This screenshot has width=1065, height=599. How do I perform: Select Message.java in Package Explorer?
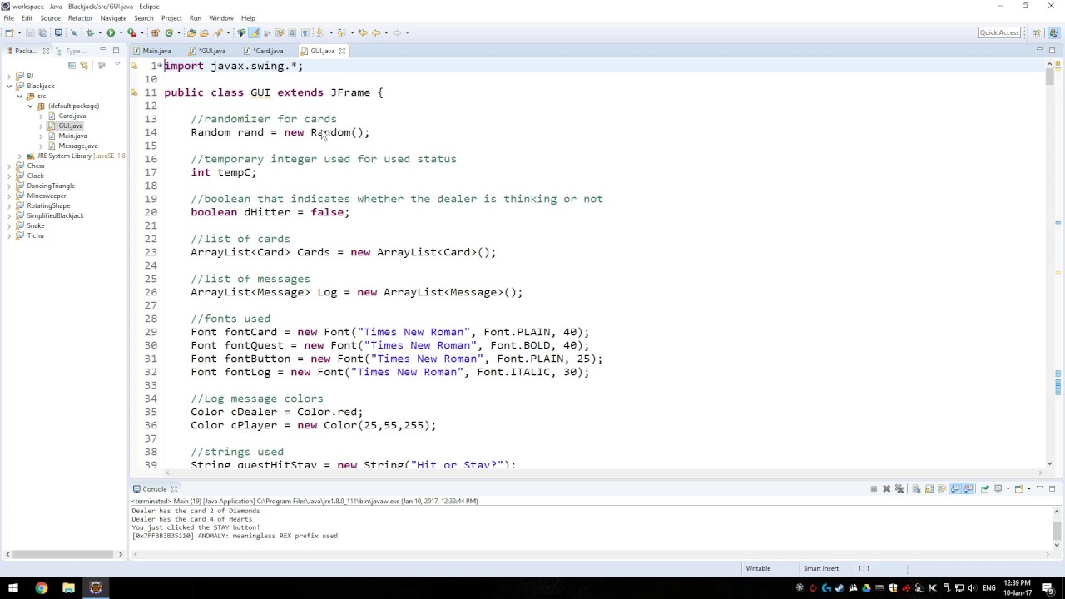pos(77,146)
